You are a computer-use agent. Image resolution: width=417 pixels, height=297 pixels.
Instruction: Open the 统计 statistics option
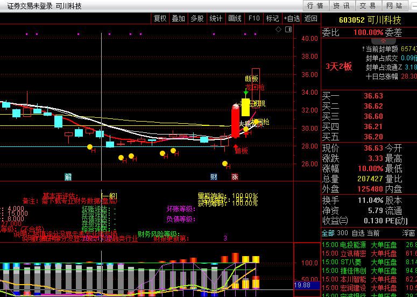coord(216,18)
